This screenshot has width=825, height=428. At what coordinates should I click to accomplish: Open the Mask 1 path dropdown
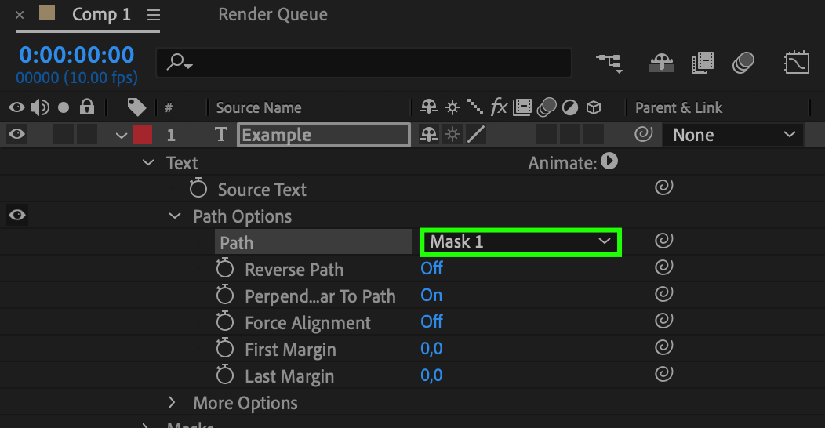pyautogui.click(x=521, y=242)
